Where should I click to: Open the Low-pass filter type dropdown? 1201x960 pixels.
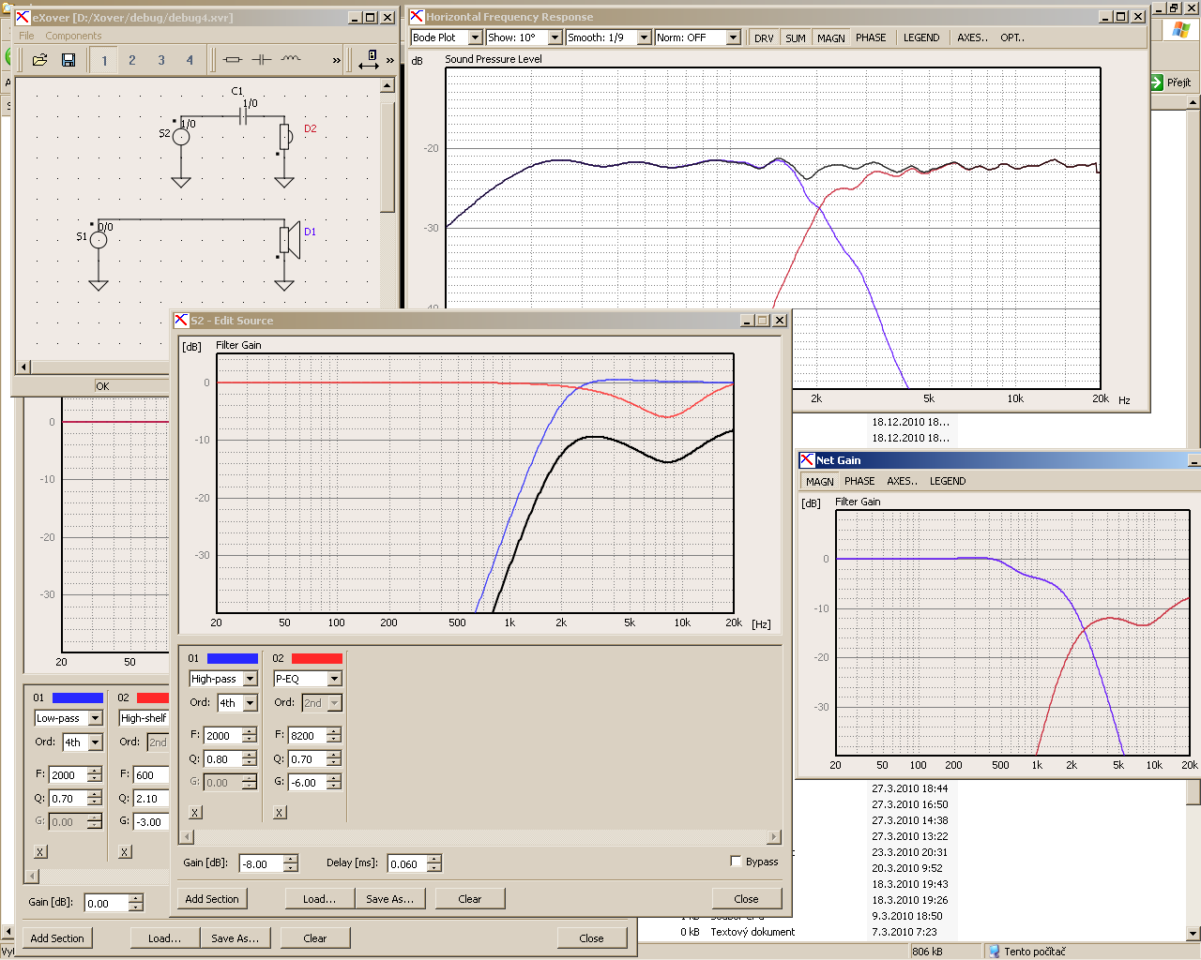coord(68,718)
